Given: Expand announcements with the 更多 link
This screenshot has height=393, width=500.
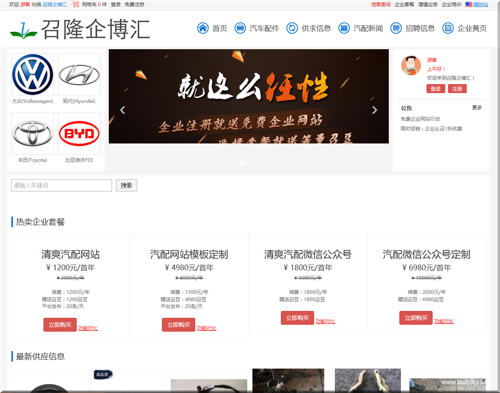Looking at the screenshot, I should click(x=477, y=107).
